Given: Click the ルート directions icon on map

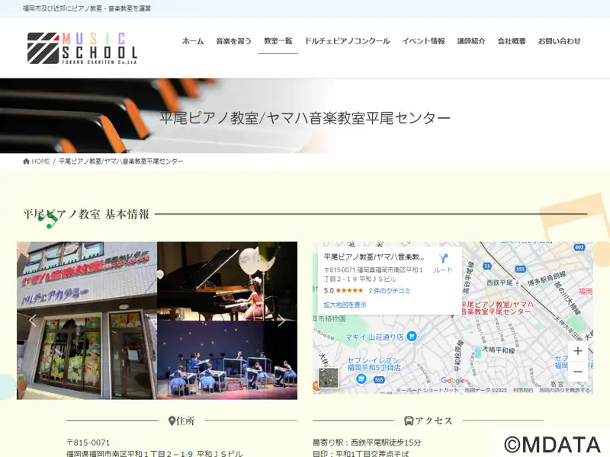Looking at the screenshot, I should [x=443, y=263].
